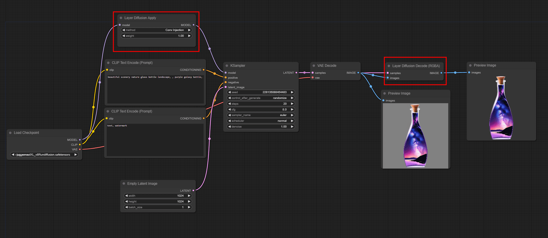Click the 'text, watermark' negative prompt box
The image size is (548, 238).
pyautogui.click(x=155, y=140)
